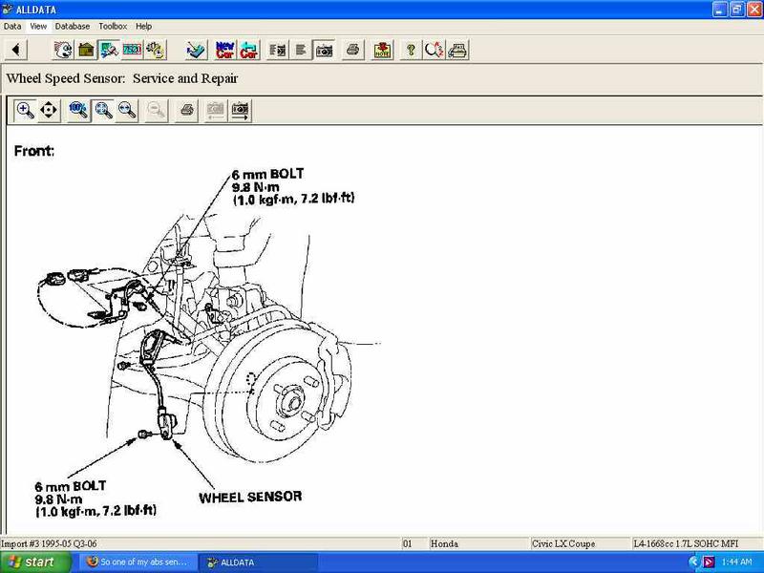Select the pan/move arrows tool
The image size is (764, 573).
tap(49, 111)
